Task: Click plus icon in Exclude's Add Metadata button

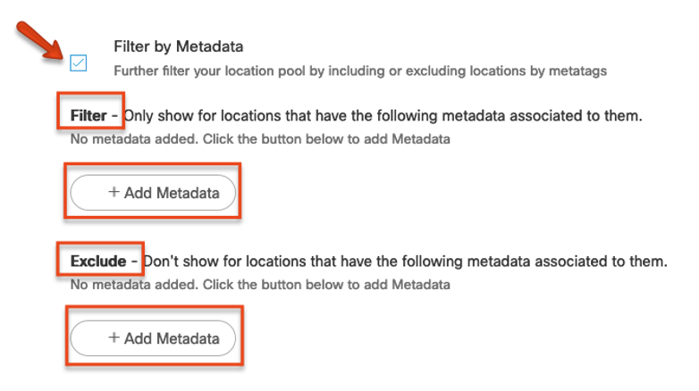Action: pos(114,338)
